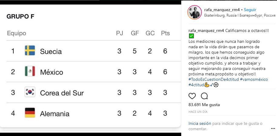Click the Germany flag icon
The image size is (277, 136).
30,113
